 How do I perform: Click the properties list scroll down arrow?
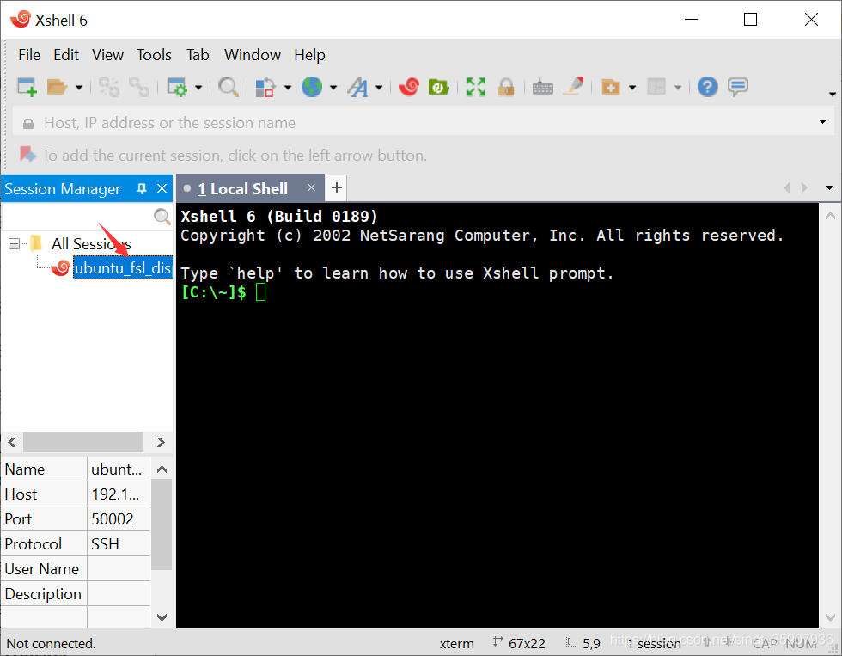[x=162, y=616]
